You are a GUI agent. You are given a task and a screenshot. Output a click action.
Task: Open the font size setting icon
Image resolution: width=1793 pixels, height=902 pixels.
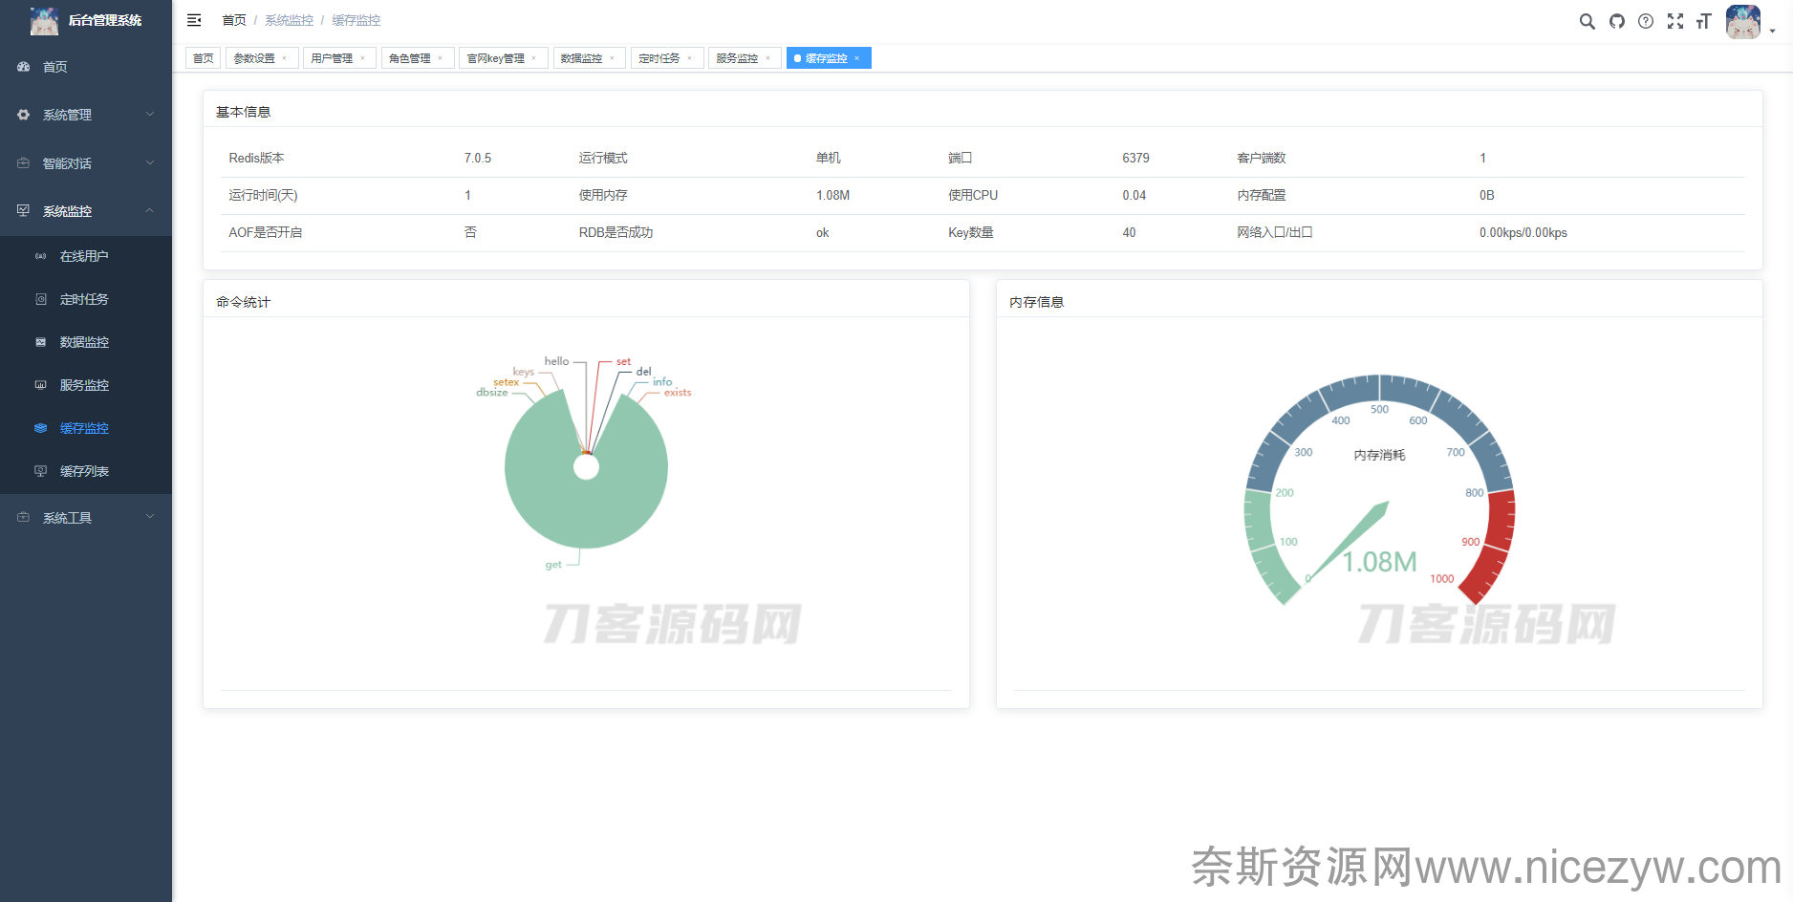pyautogui.click(x=1703, y=21)
